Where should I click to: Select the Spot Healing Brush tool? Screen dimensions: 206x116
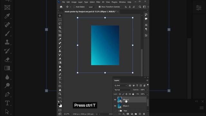pyautogui.click(x=60, y=43)
